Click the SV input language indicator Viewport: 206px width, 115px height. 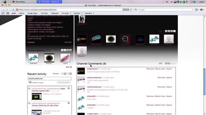(167, 2)
